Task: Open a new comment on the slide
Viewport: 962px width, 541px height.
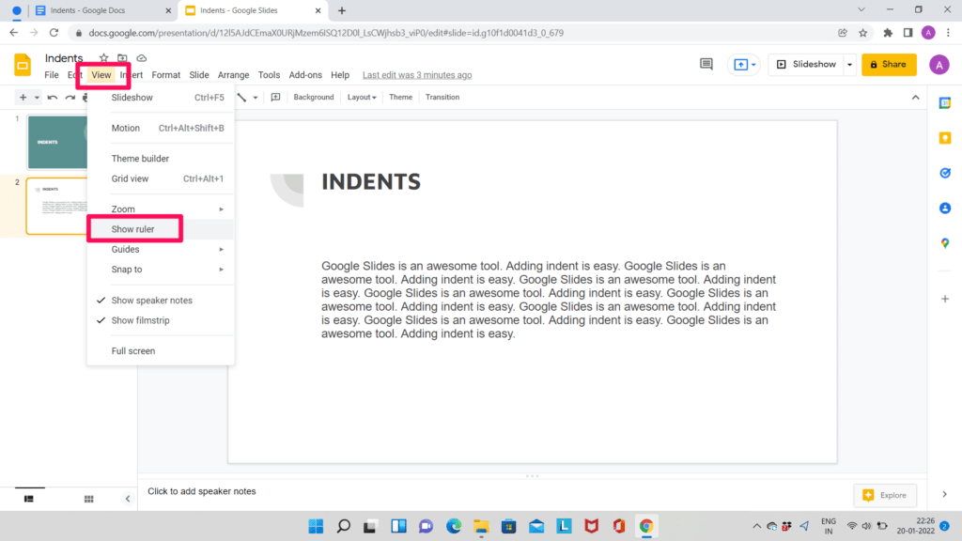Action: (x=274, y=97)
